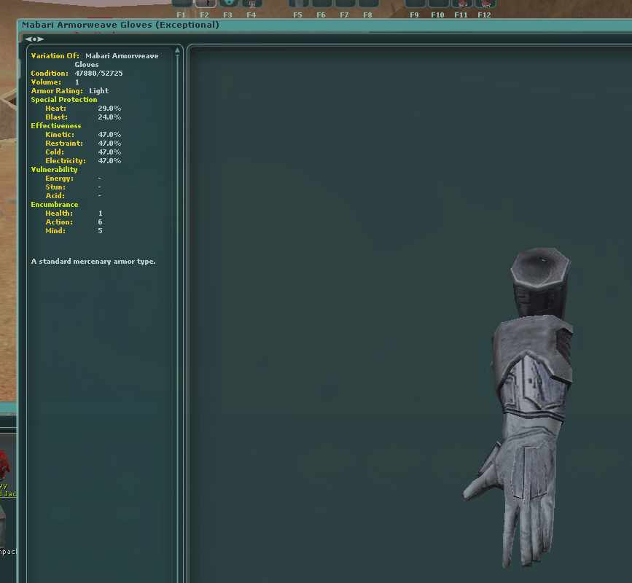
Task: Select the "Action:" encumbrance label
Action: tap(59, 222)
